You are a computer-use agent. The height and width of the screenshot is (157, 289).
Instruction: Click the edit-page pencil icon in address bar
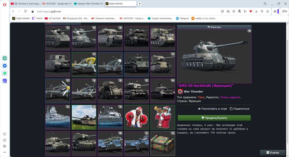click(223, 11)
